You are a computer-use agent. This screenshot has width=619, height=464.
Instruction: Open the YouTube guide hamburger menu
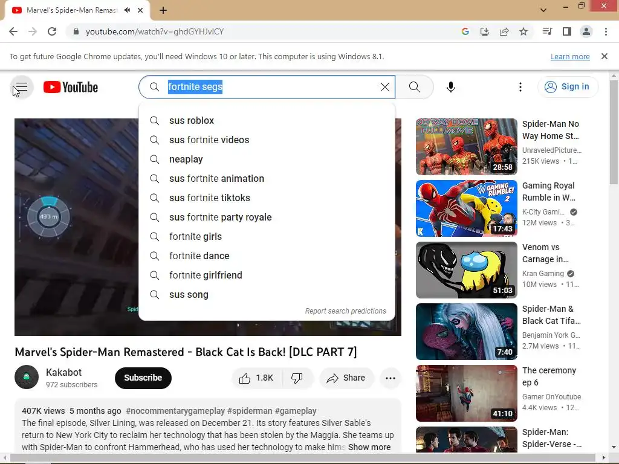21,87
